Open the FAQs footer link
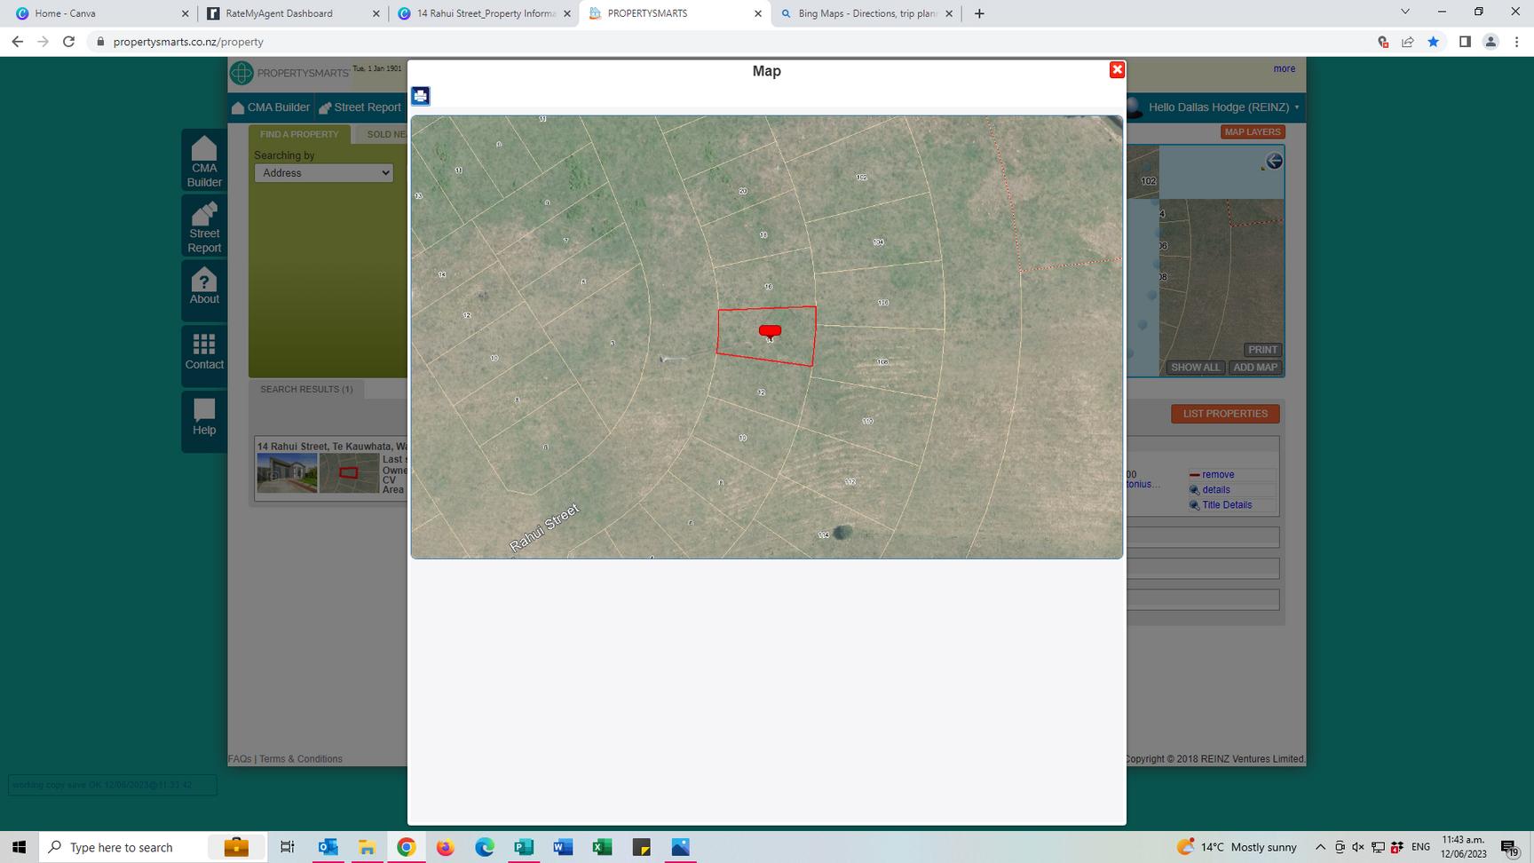Viewport: 1534px width, 863px height. (x=240, y=759)
